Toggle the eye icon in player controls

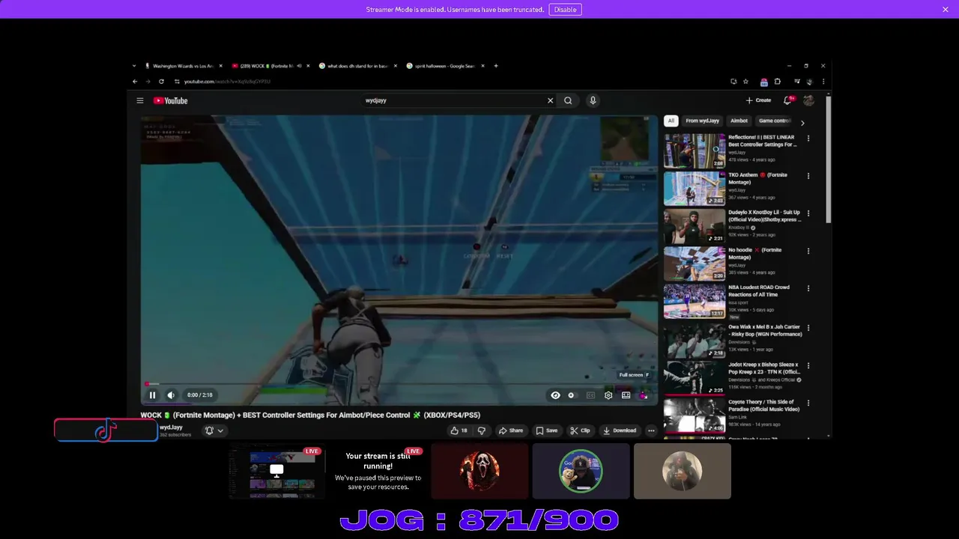(555, 395)
